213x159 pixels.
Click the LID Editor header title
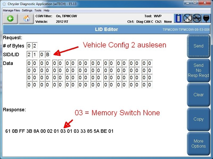[x=106, y=29]
